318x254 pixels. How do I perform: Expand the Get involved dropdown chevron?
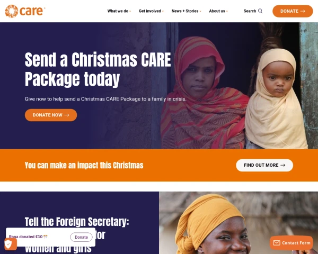click(x=163, y=11)
